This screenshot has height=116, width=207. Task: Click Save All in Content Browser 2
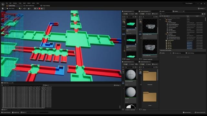click(x=155, y=14)
